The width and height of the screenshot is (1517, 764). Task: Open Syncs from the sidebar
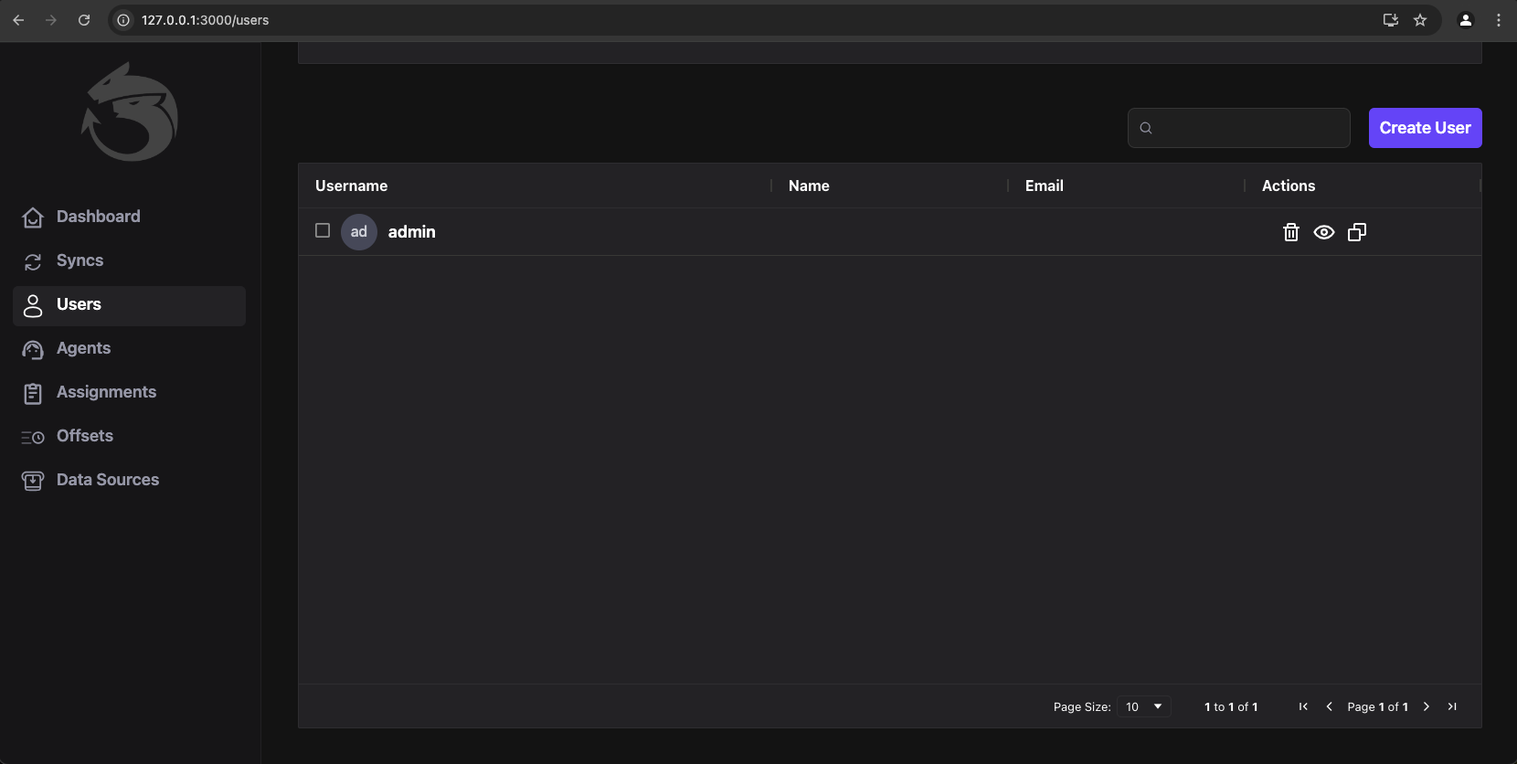click(x=80, y=260)
